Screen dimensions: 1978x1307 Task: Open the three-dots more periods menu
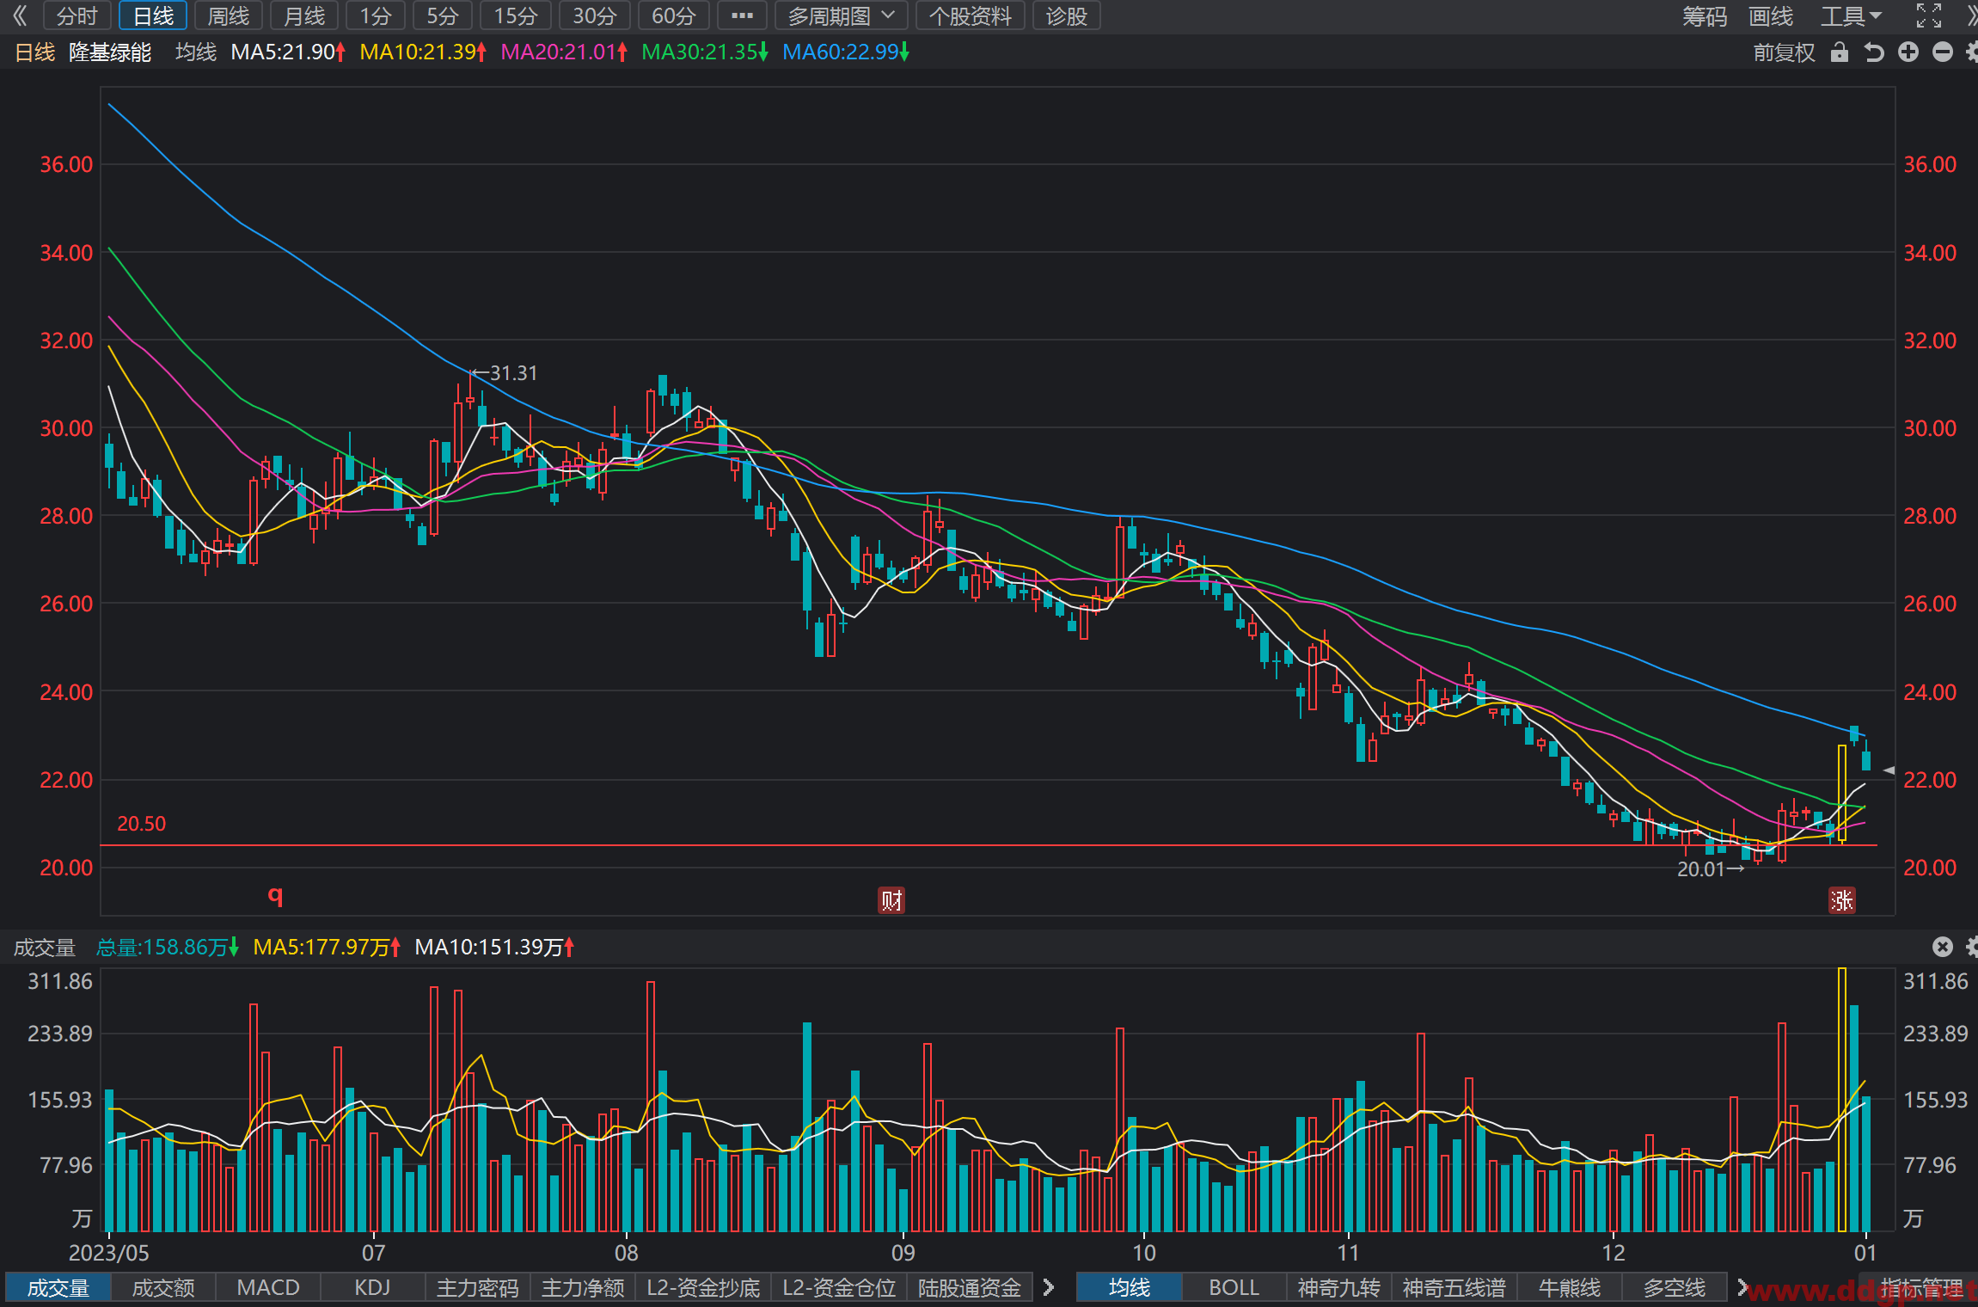pyautogui.click(x=742, y=15)
